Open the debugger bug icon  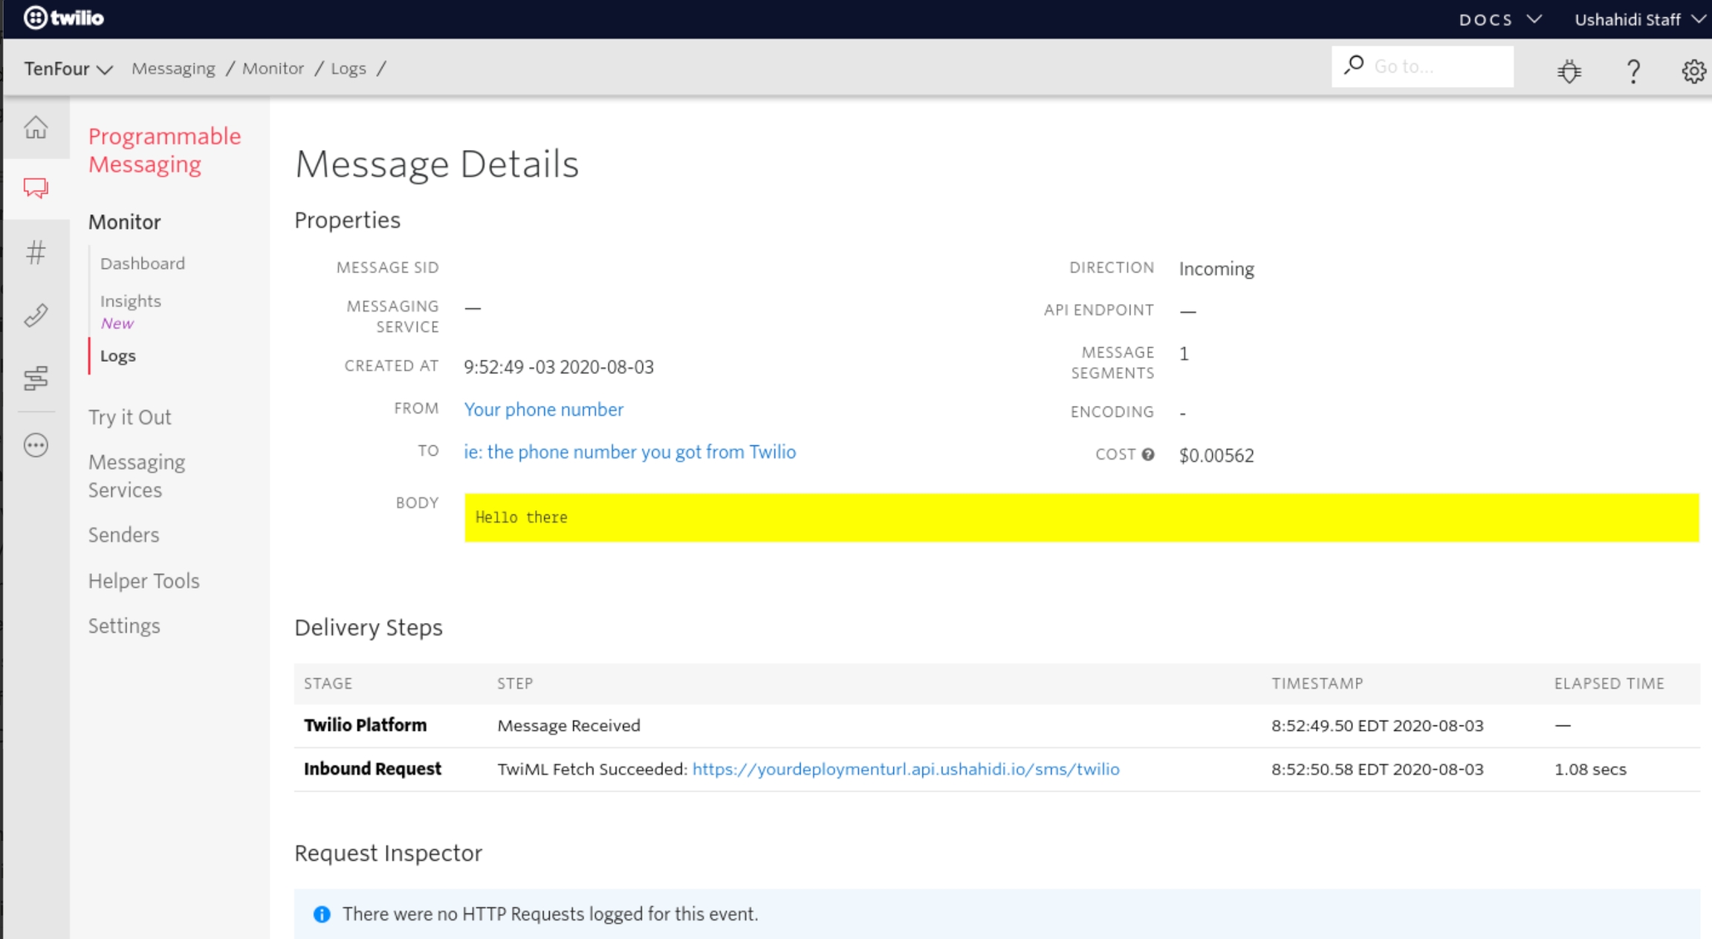[x=1569, y=71]
